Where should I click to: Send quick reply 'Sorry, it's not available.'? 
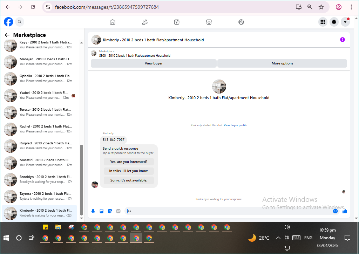[129, 180]
